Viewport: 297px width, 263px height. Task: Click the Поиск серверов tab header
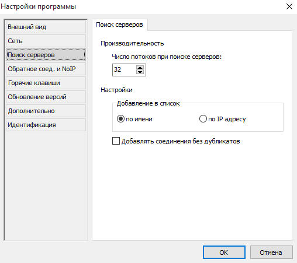[x=119, y=24]
